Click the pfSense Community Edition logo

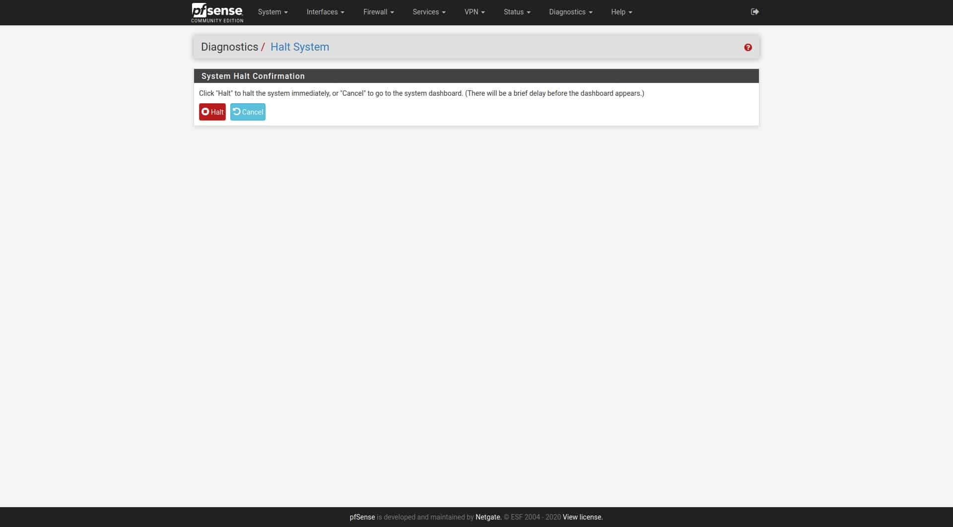tap(217, 12)
